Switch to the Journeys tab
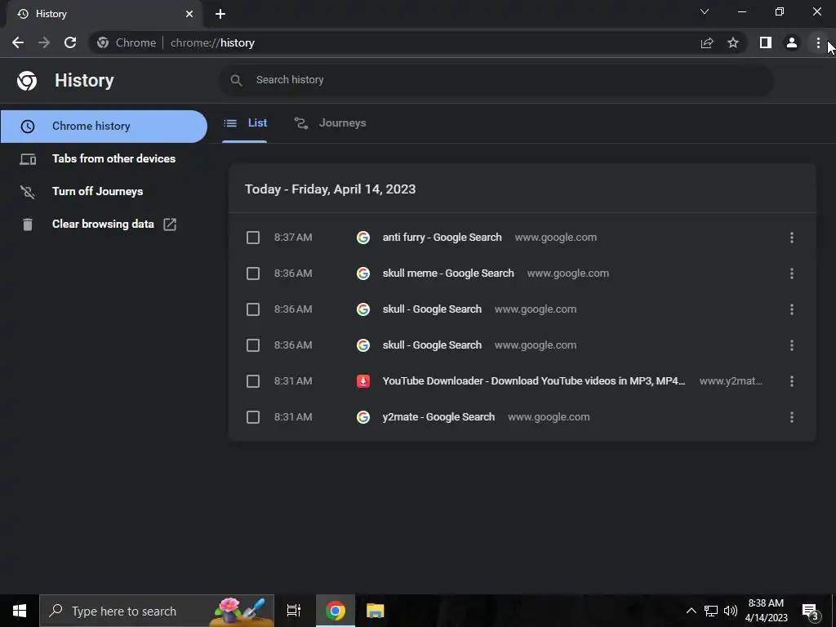Viewport: 836px width, 627px height. point(330,123)
